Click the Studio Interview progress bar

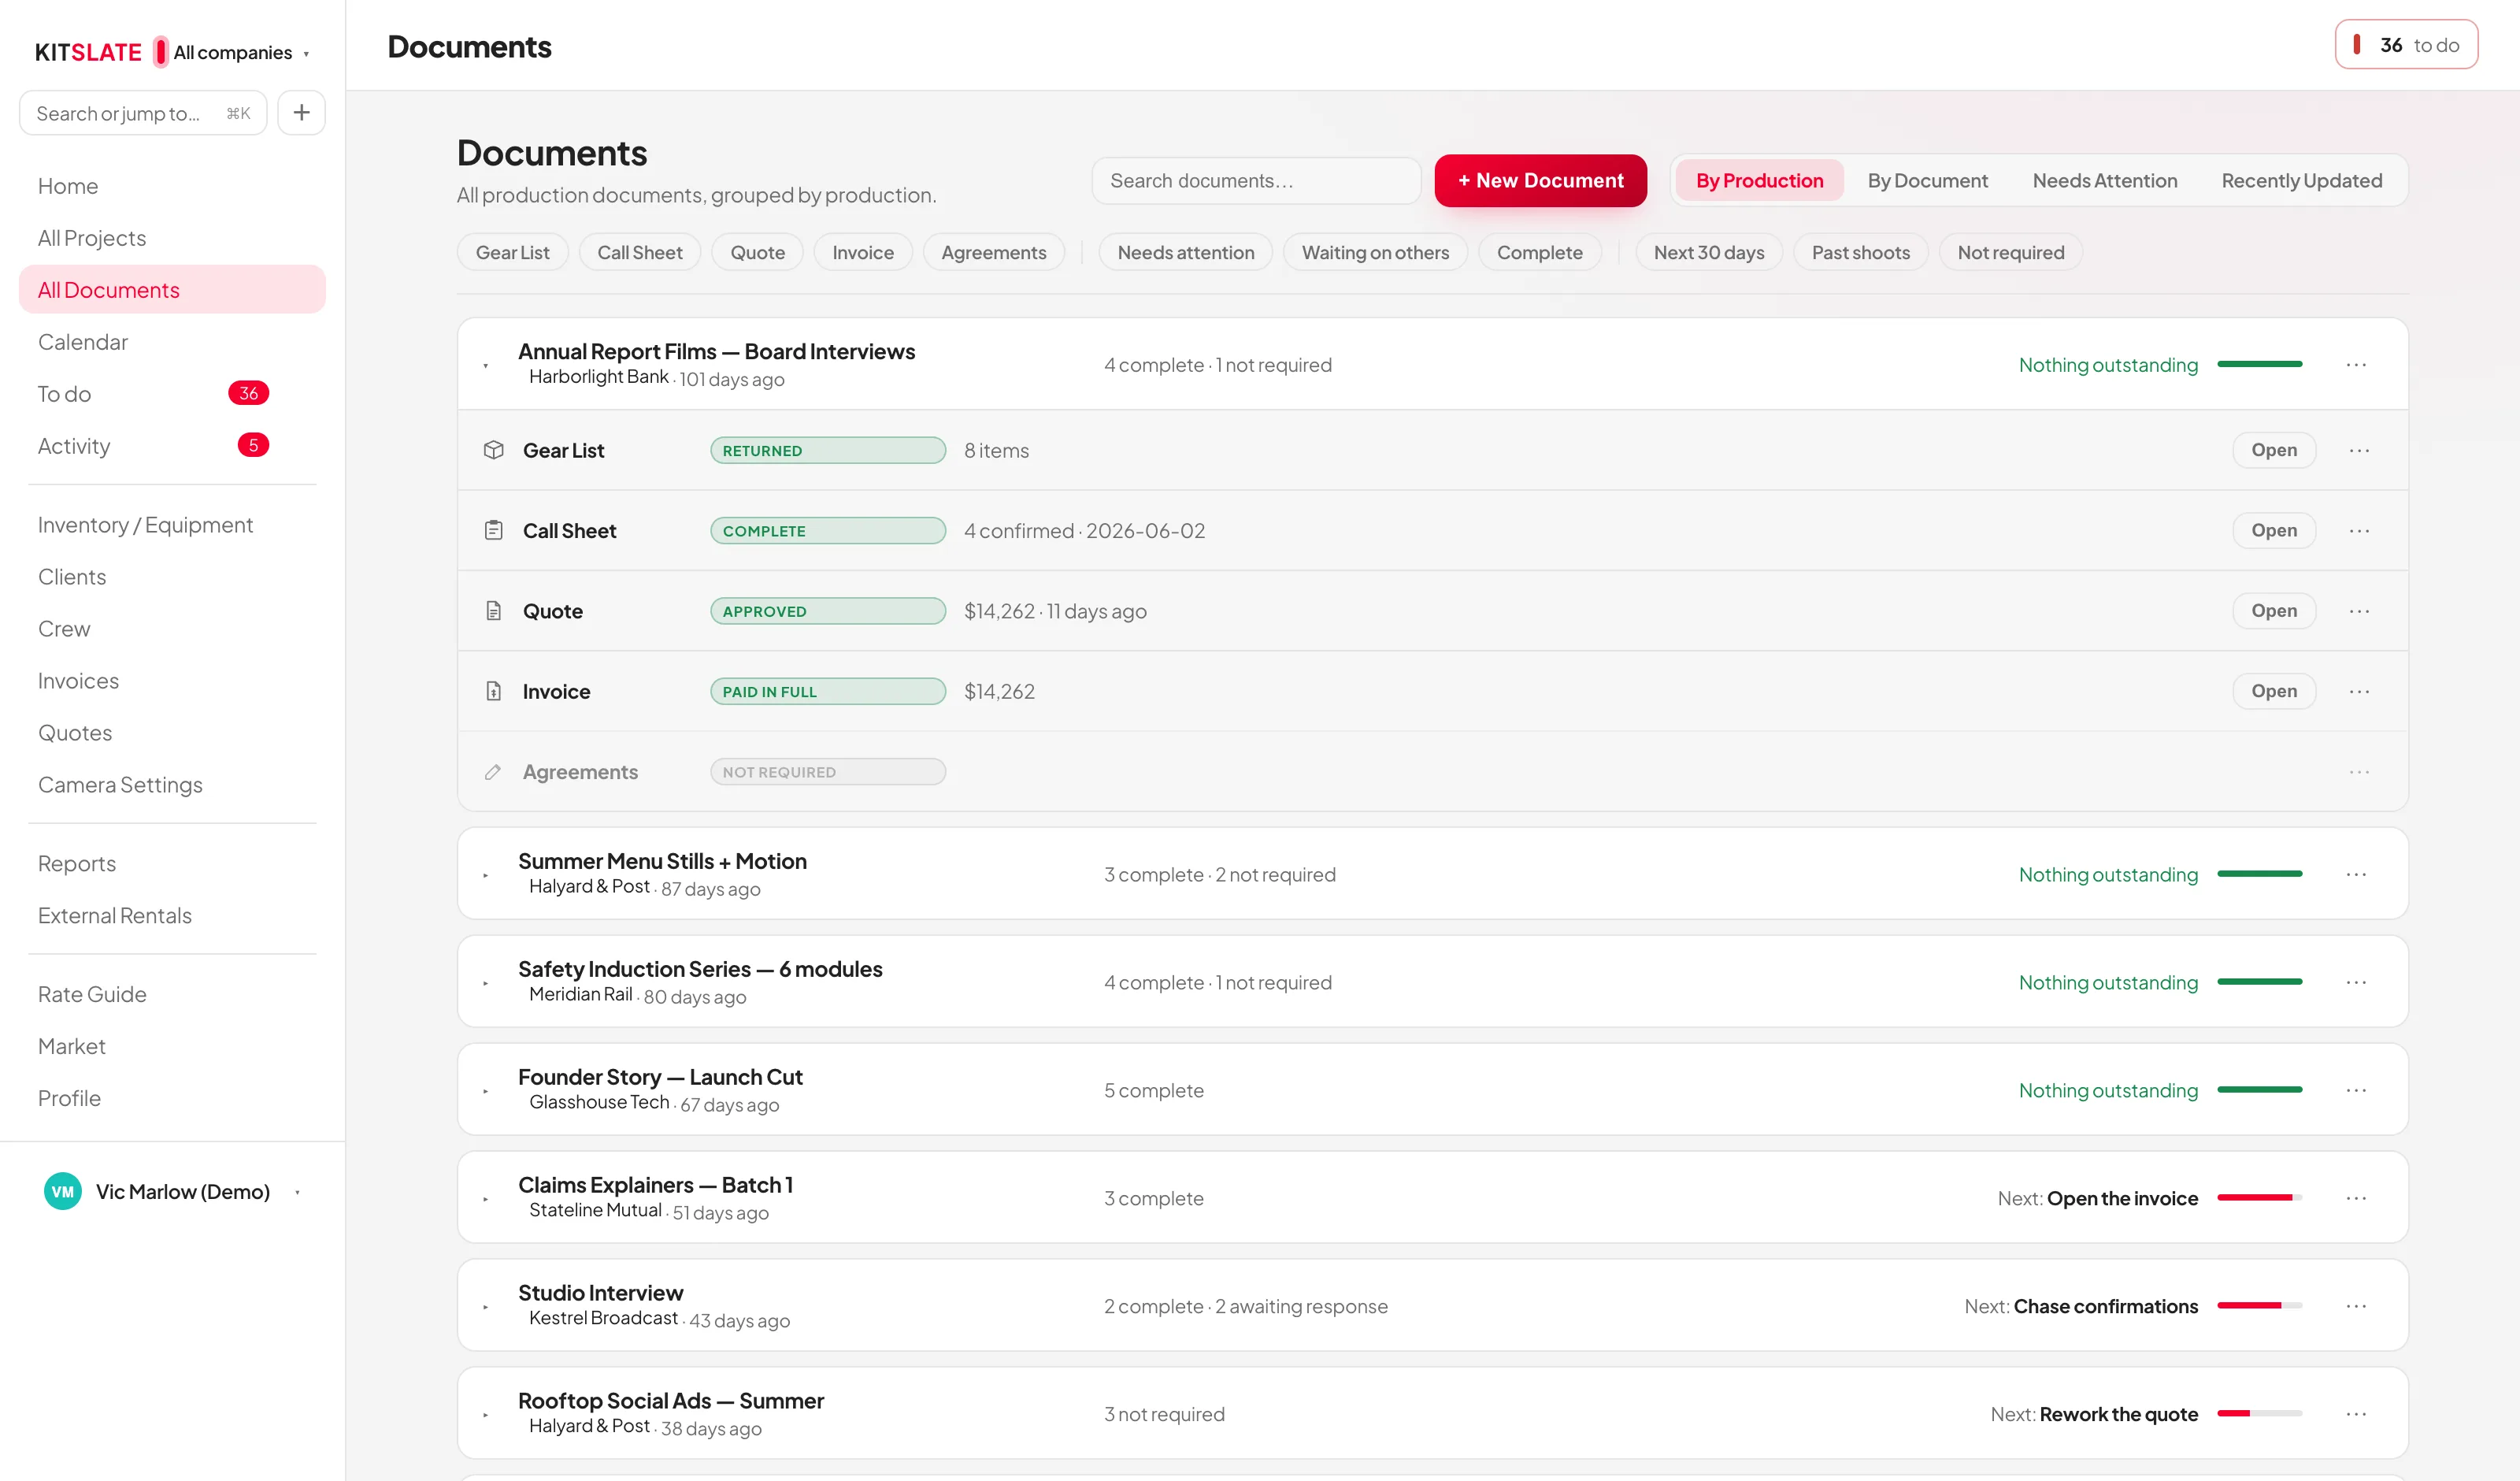point(2259,1306)
